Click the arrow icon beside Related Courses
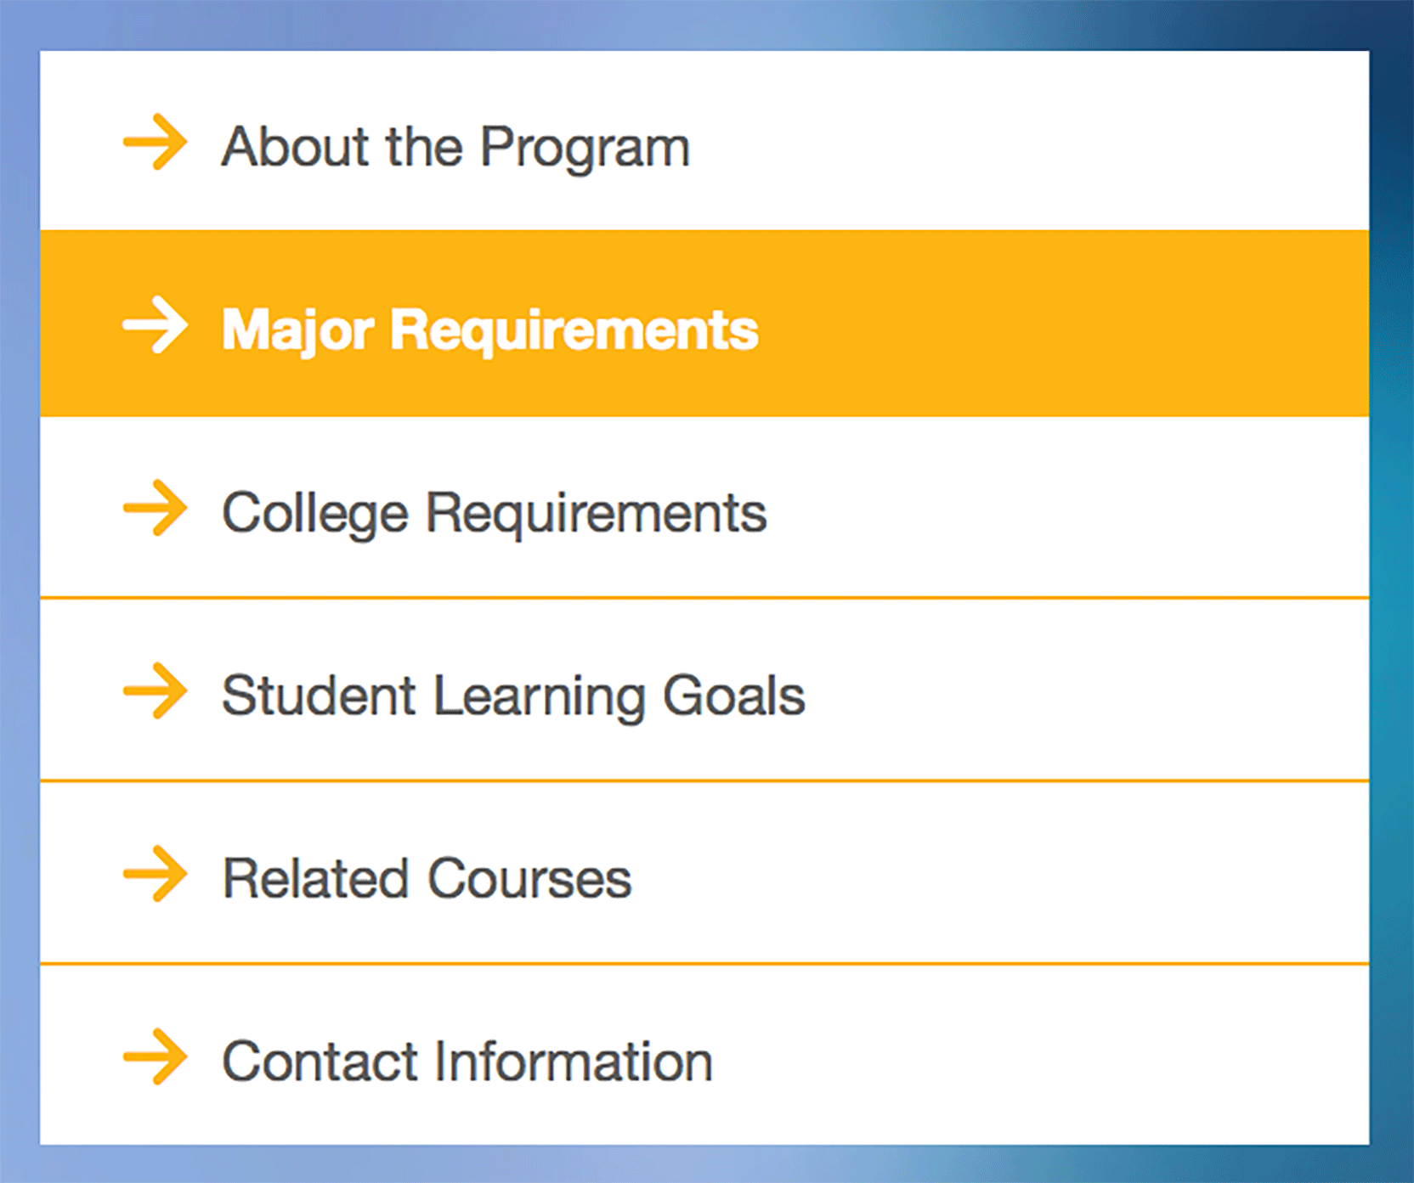 tap(155, 873)
